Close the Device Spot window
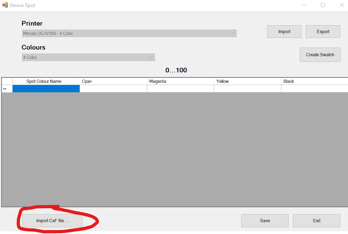Image resolution: width=348 pixels, height=234 pixels. point(342,5)
